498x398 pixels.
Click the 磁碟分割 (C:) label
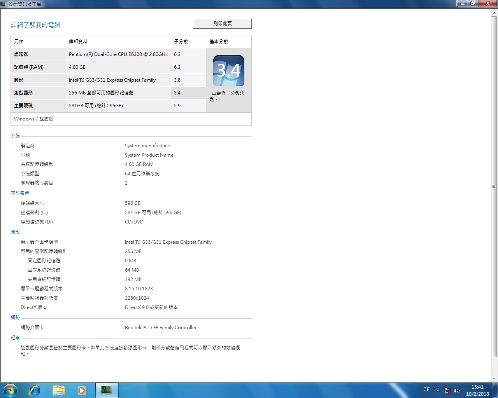(34, 213)
